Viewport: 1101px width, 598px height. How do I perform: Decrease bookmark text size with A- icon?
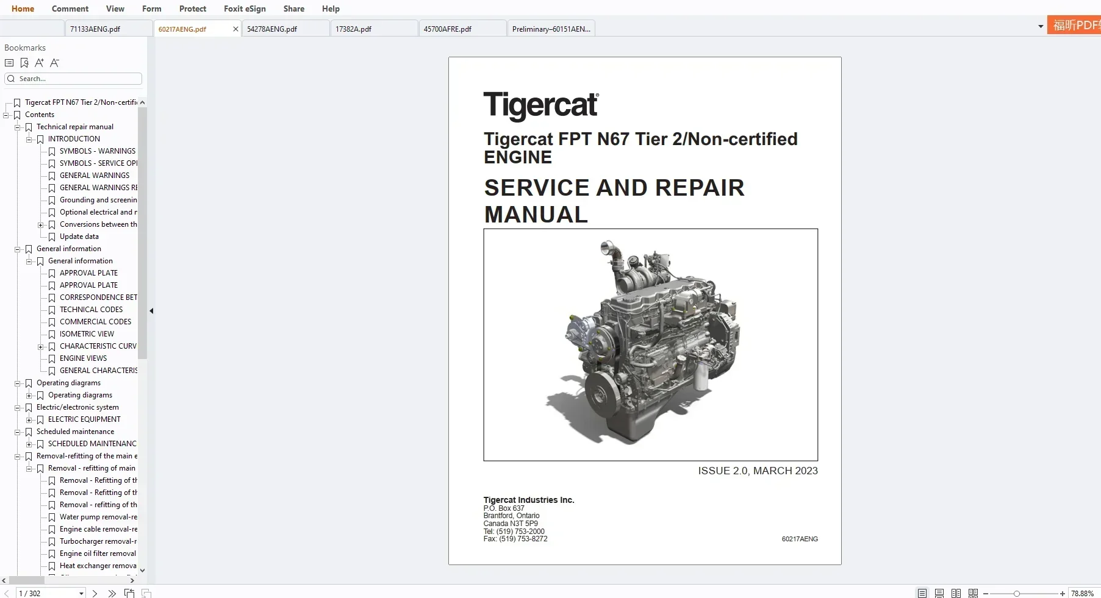pyautogui.click(x=54, y=63)
